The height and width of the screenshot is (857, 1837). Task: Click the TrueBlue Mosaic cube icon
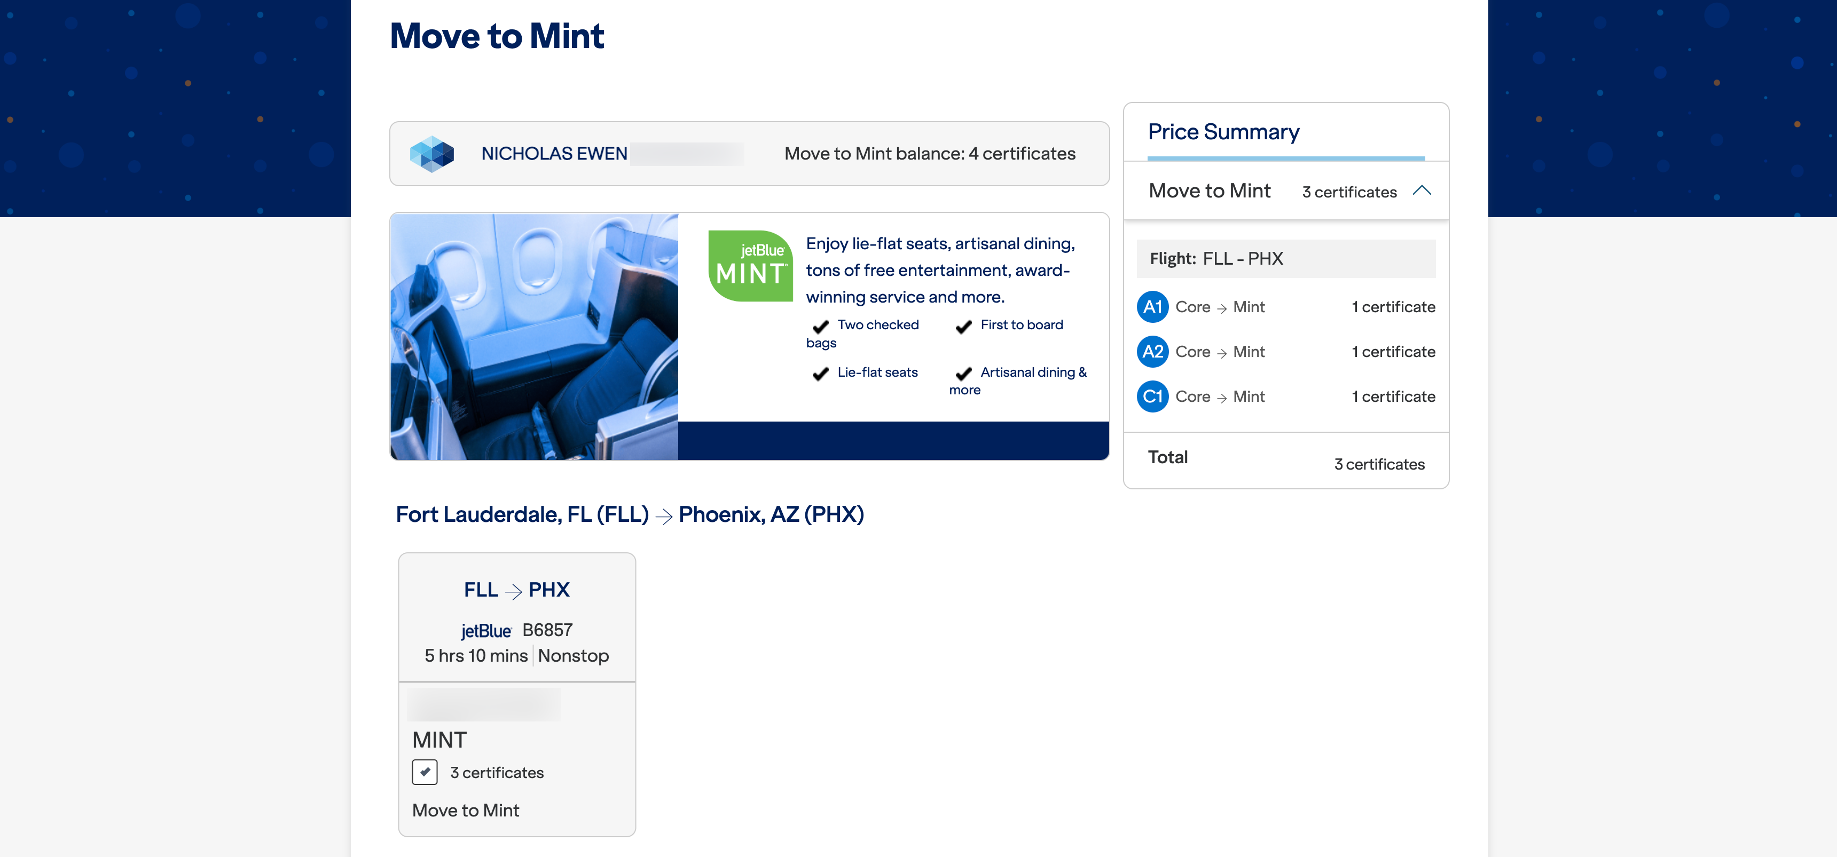(x=432, y=154)
